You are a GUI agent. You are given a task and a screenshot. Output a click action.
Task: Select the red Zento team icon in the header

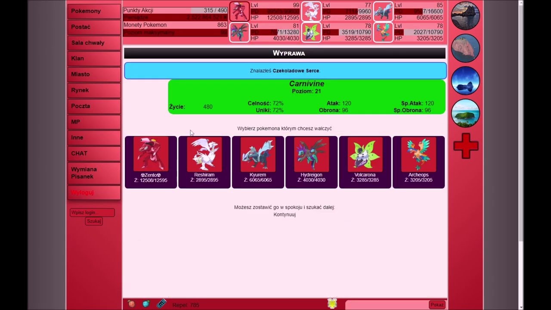[239, 11]
